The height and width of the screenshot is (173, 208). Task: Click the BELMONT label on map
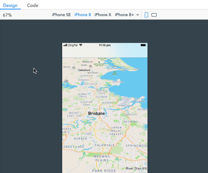click(131, 122)
